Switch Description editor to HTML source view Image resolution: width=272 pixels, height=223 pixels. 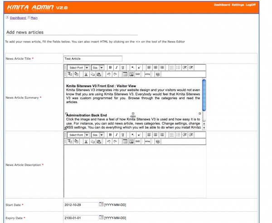point(148,141)
